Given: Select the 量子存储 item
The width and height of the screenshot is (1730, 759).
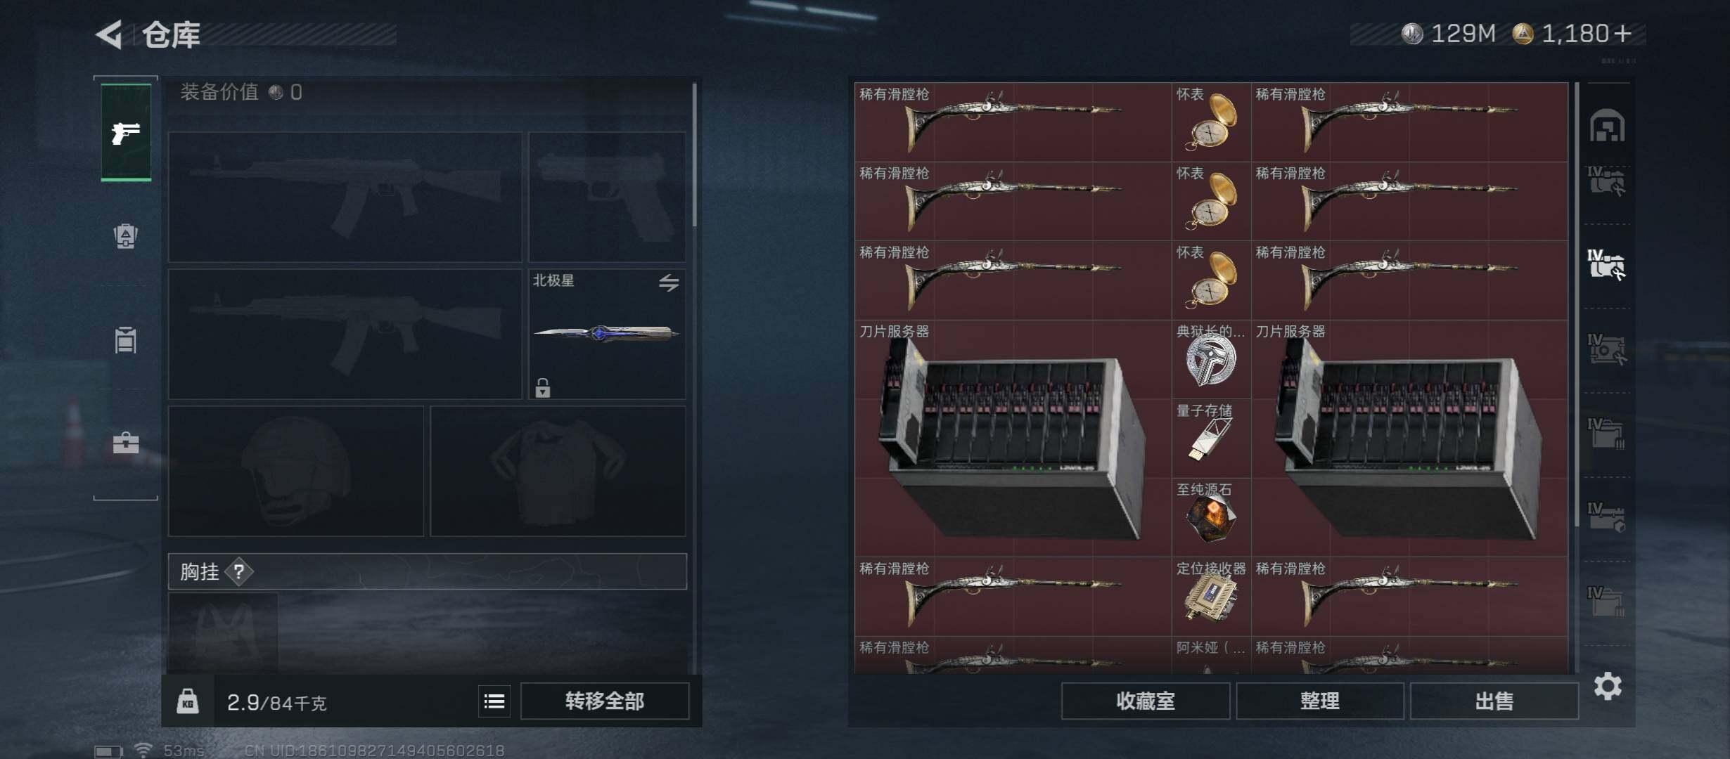Looking at the screenshot, I should [x=1211, y=438].
